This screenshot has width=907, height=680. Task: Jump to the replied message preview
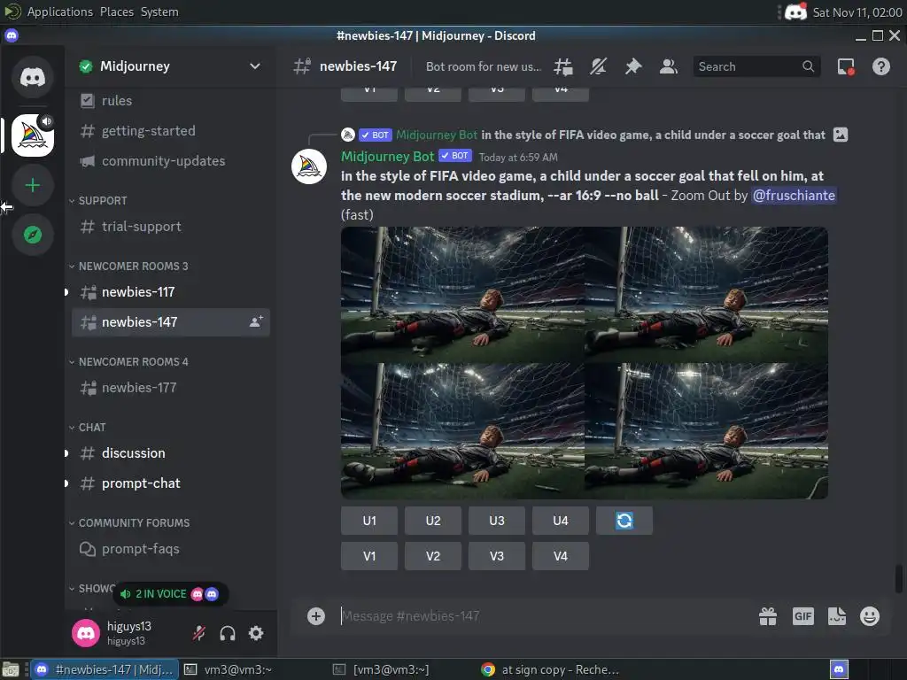(x=653, y=135)
